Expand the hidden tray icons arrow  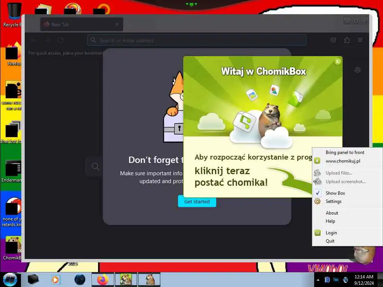(x=318, y=280)
